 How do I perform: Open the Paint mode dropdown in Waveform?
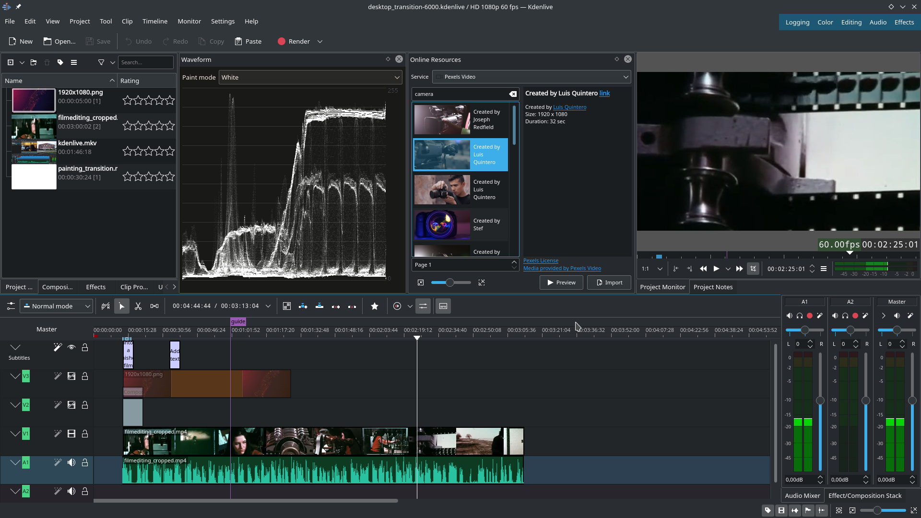tap(310, 77)
